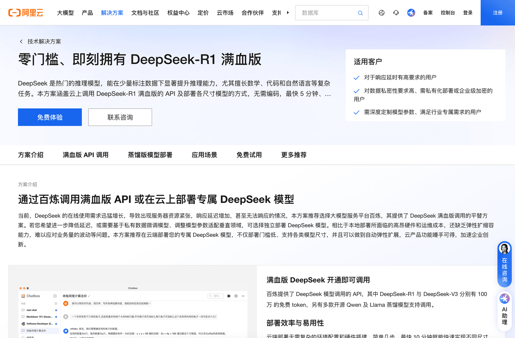
Task: Click the headset customer support icon
Action: pos(396,13)
